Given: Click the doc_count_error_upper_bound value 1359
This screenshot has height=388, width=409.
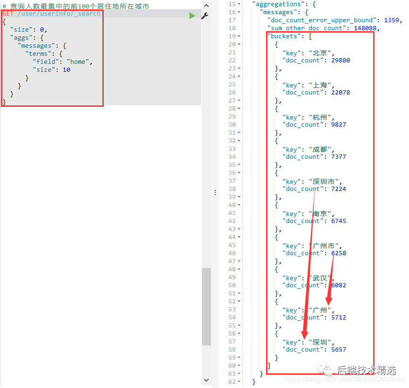Looking at the screenshot, I should click(392, 20).
